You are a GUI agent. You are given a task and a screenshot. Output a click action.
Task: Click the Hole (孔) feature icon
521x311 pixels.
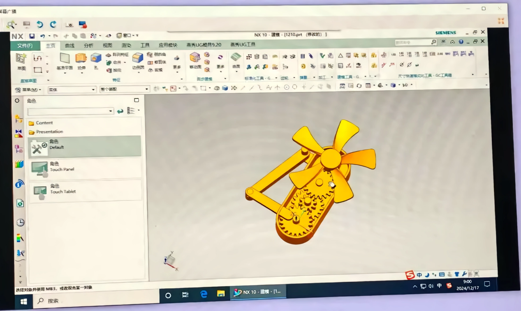[96, 58]
